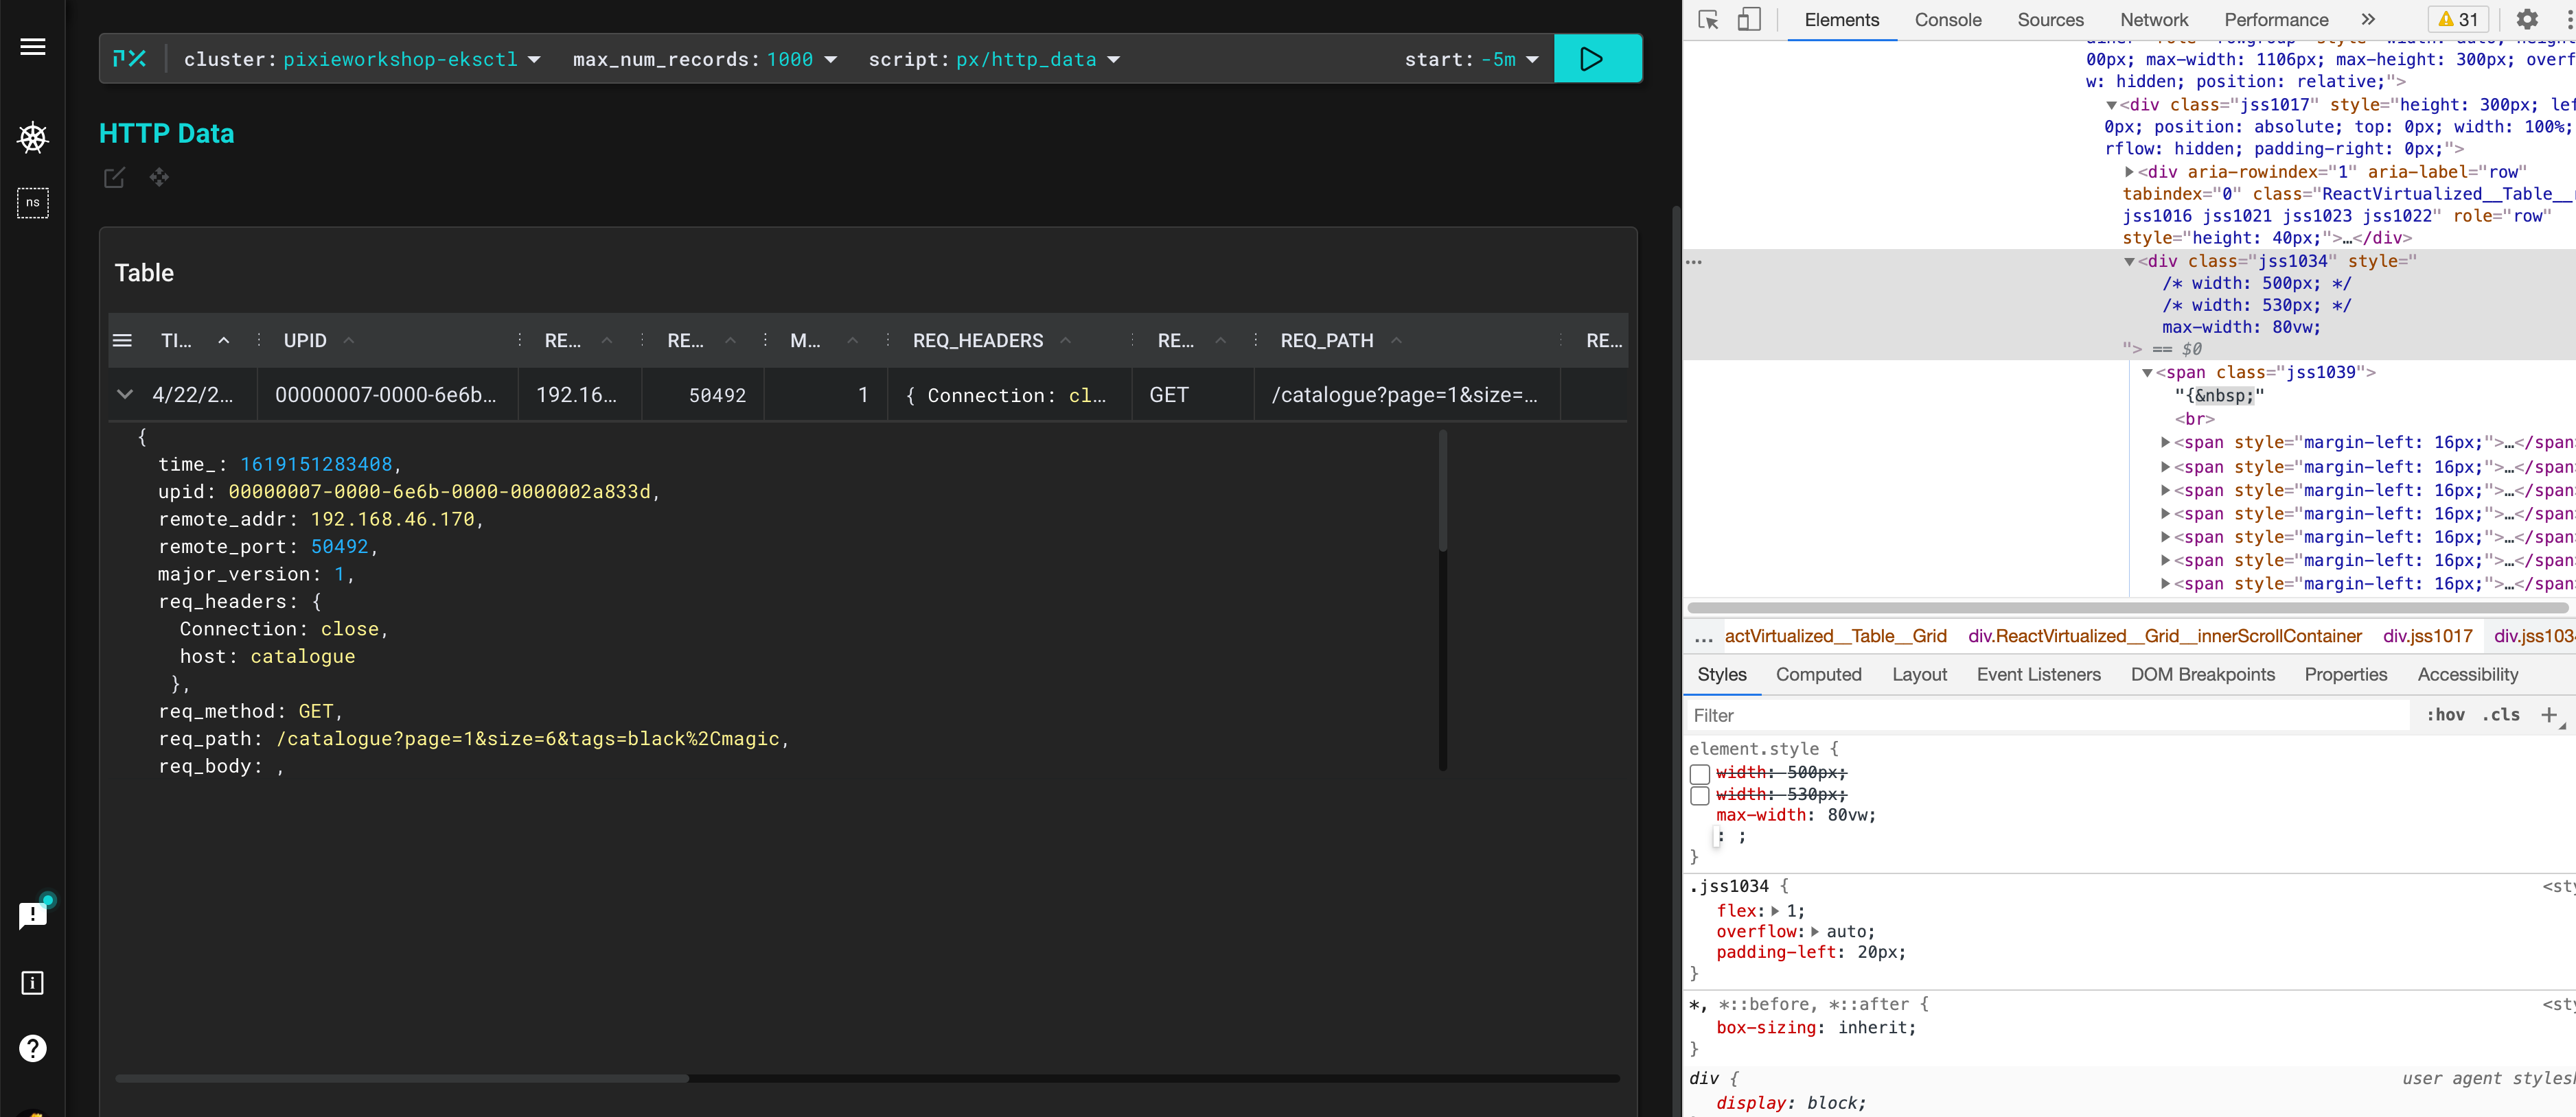
Task: Select the Kubernetes cluster view icon
Action: pyautogui.click(x=33, y=138)
